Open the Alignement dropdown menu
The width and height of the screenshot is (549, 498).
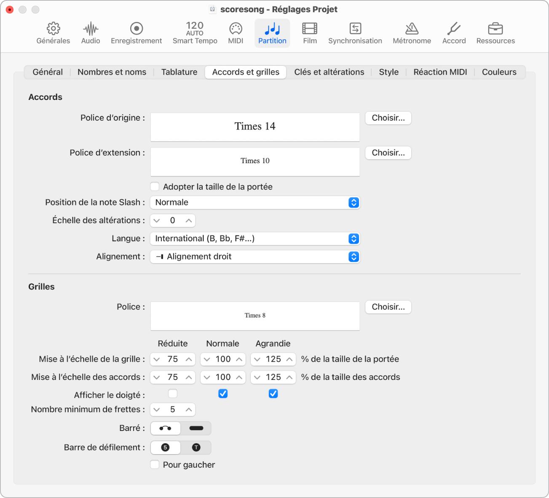[x=255, y=257]
